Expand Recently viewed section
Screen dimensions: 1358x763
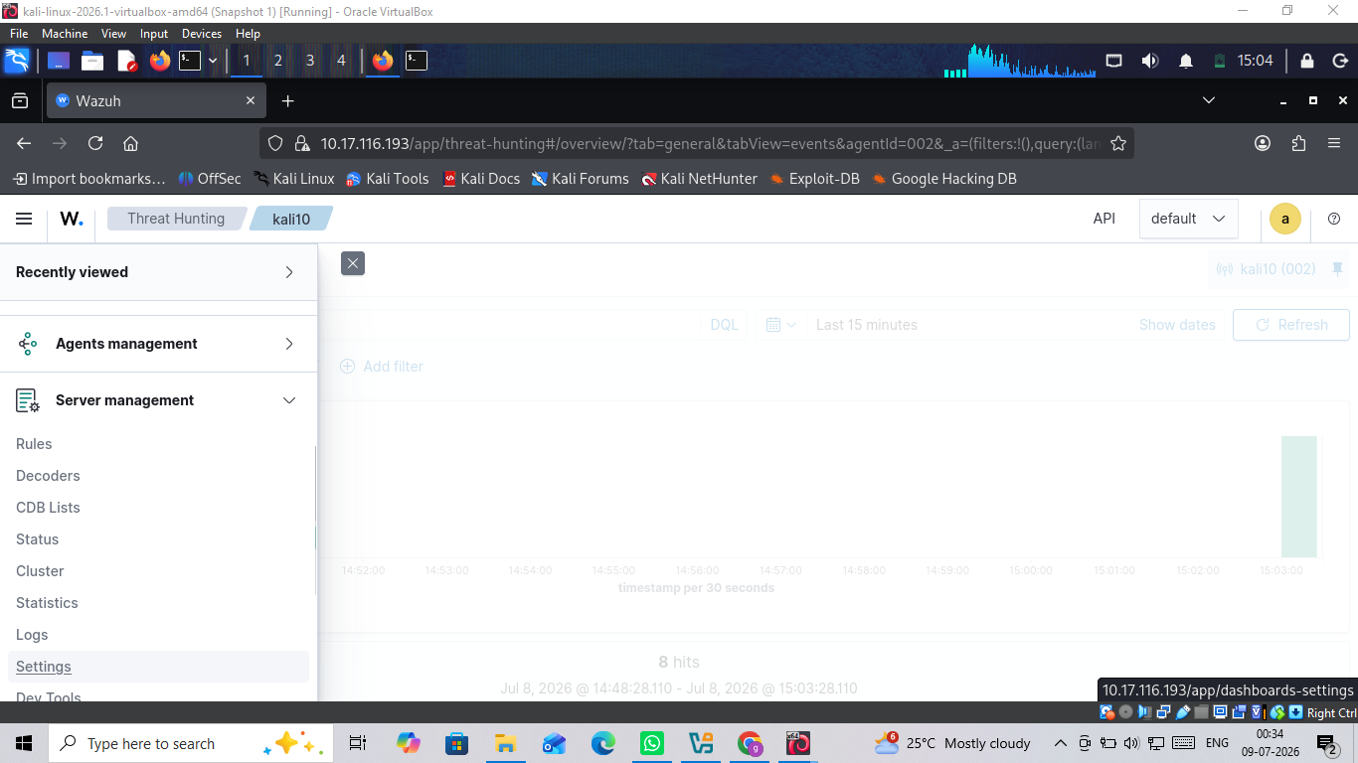coord(159,272)
